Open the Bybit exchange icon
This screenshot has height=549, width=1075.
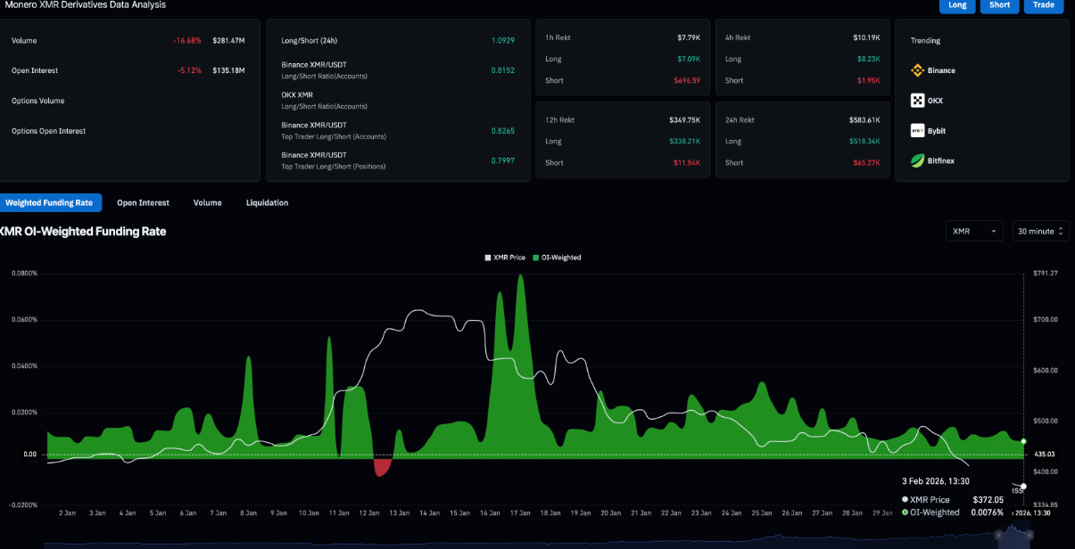pyautogui.click(x=917, y=131)
